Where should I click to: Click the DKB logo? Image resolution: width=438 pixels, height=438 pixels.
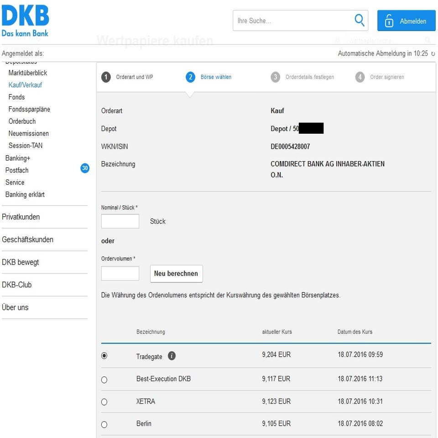click(x=25, y=21)
